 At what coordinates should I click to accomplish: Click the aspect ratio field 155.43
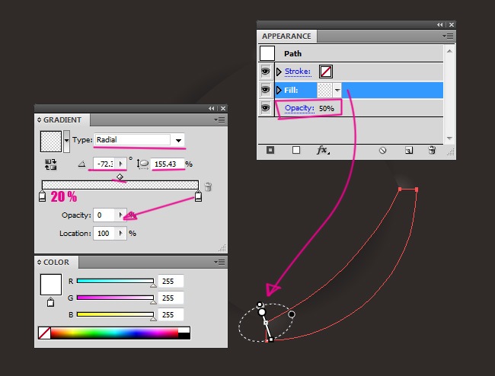(168, 164)
